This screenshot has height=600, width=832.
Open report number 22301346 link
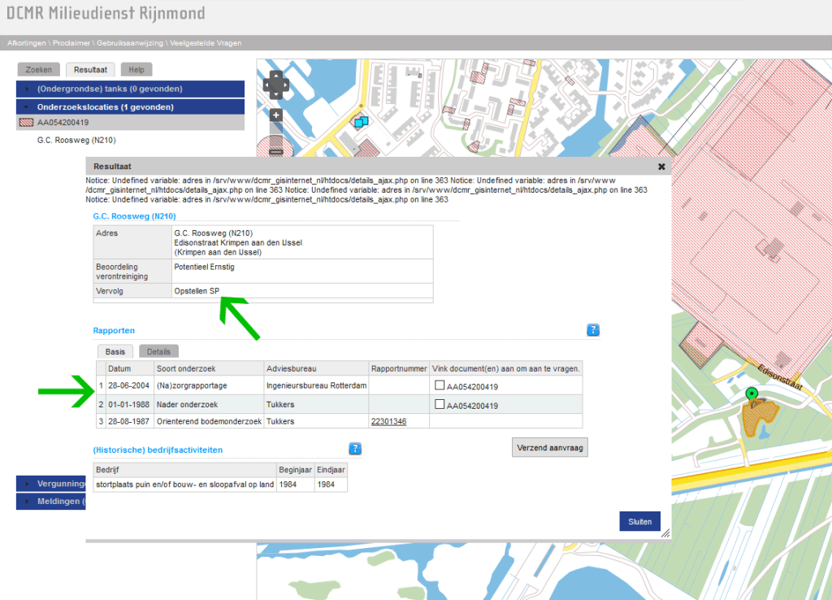click(388, 421)
